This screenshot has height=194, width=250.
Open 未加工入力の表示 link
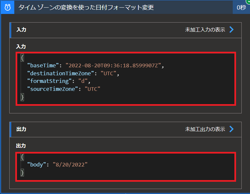coord(205,30)
